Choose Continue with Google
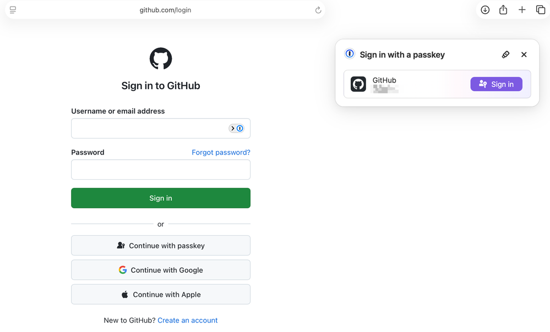The height and width of the screenshot is (332, 550). point(161,270)
